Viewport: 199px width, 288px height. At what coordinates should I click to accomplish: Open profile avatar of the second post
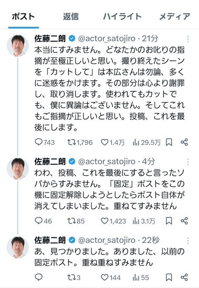[18, 168]
